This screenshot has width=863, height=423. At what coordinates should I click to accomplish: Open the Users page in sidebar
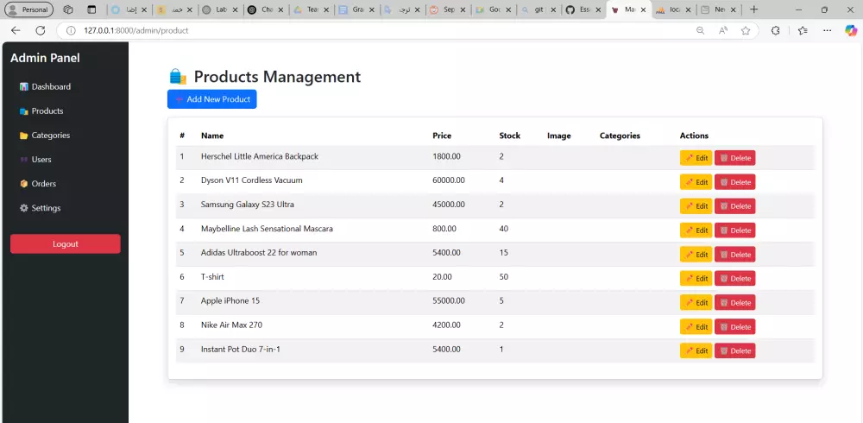(x=41, y=160)
